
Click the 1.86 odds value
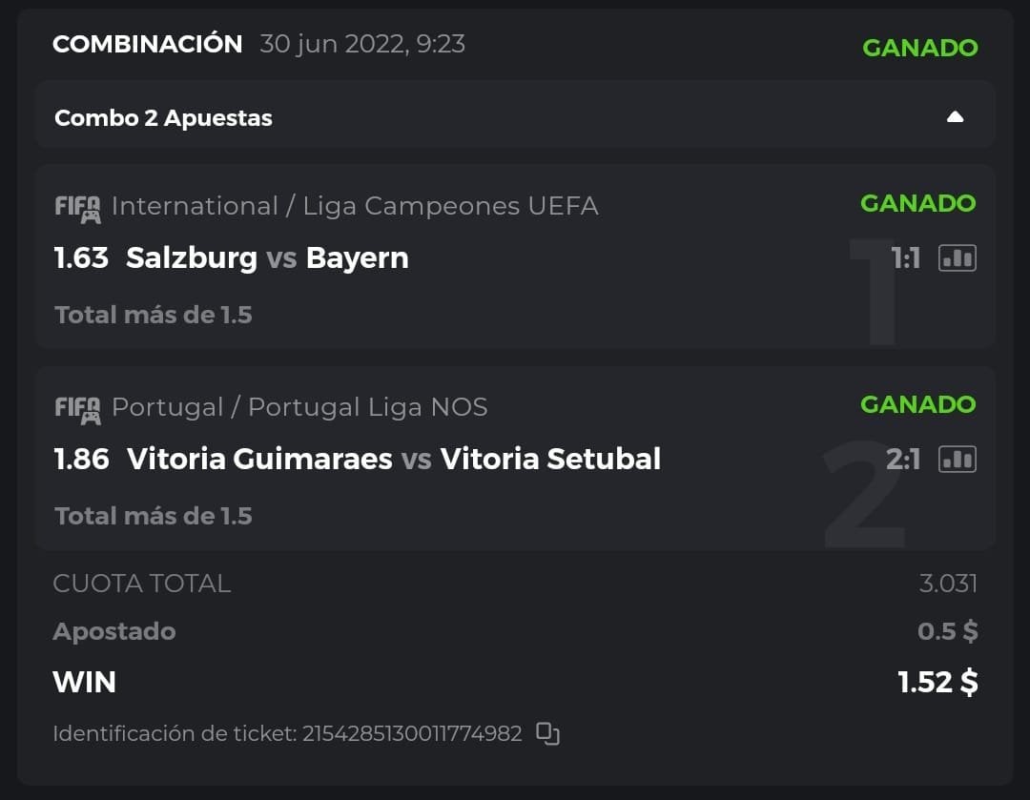click(x=81, y=459)
